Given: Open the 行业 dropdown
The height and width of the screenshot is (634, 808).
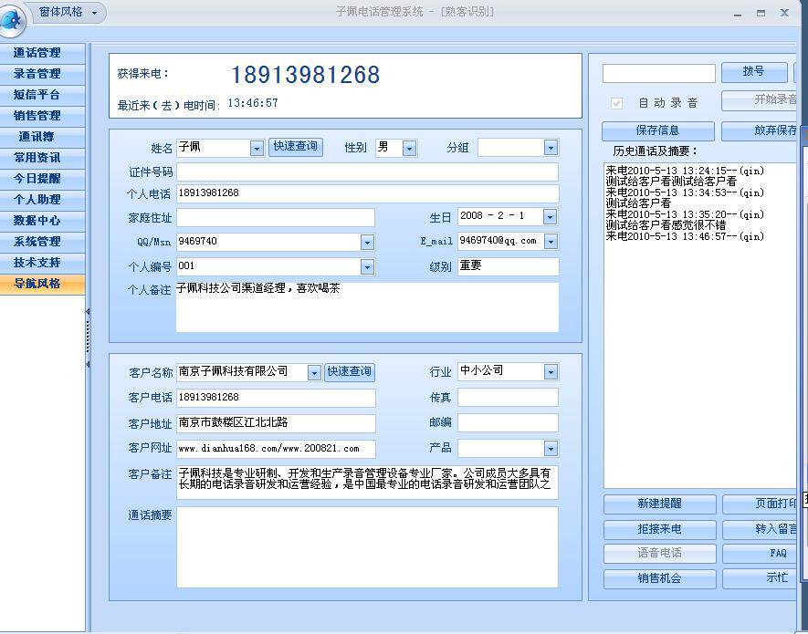Looking at the screenshot, I should 551,372.
